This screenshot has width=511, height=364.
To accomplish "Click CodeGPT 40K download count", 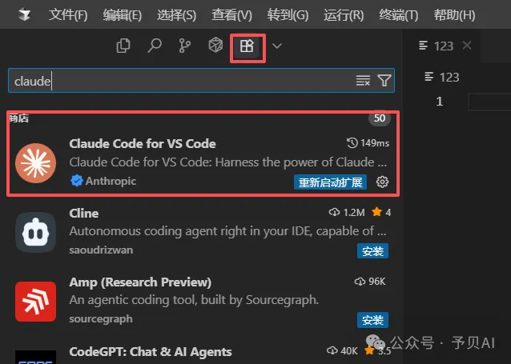I will click(x=342, y=350).
